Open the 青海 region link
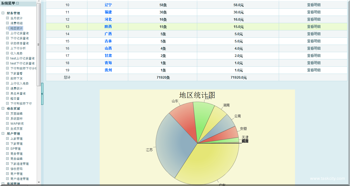The height and width of the screenshot is (186, 350). pos(108,63)
